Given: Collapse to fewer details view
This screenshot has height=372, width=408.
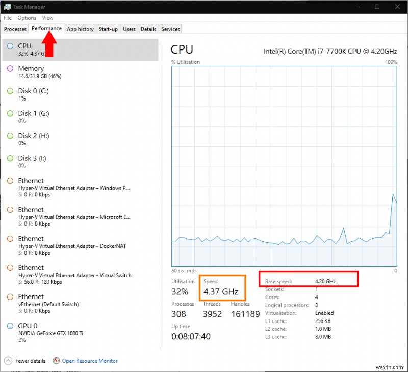Looking at the screenshot, I should click(x=24, y=361).
